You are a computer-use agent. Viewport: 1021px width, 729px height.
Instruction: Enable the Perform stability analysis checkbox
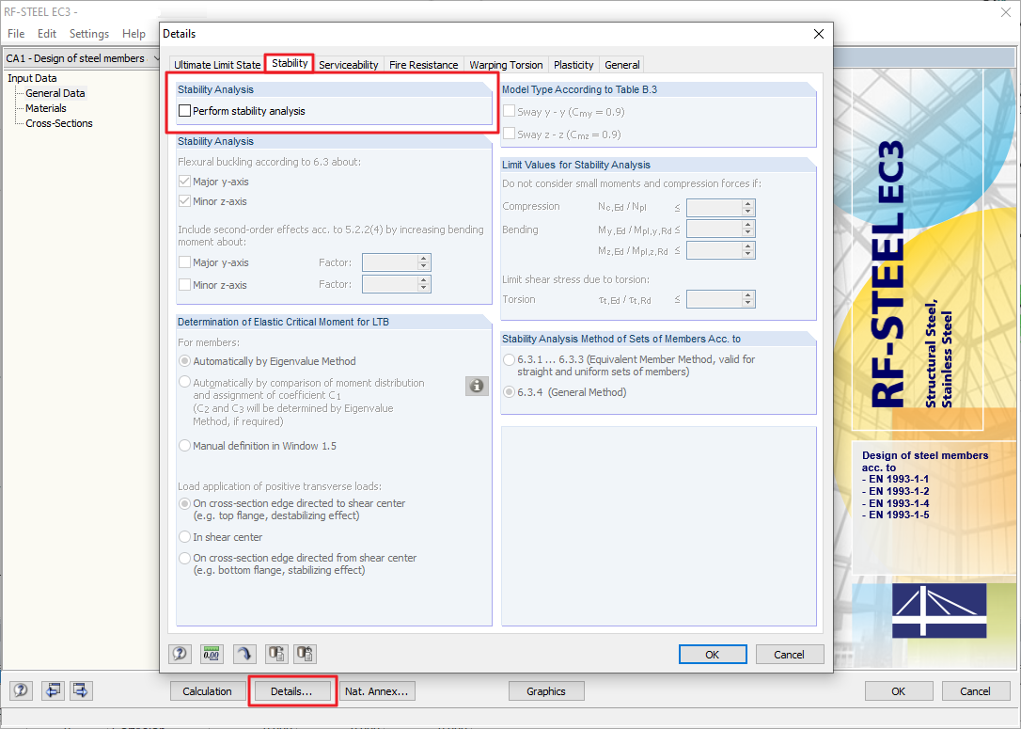(x=184, y=110)
